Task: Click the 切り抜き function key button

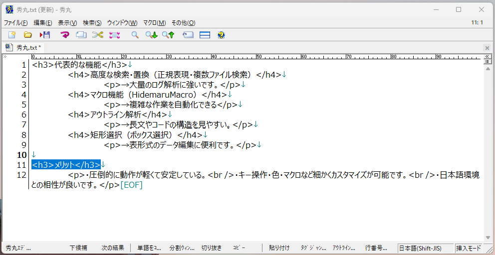Action: pyautogui.click(x=212, y=248)
